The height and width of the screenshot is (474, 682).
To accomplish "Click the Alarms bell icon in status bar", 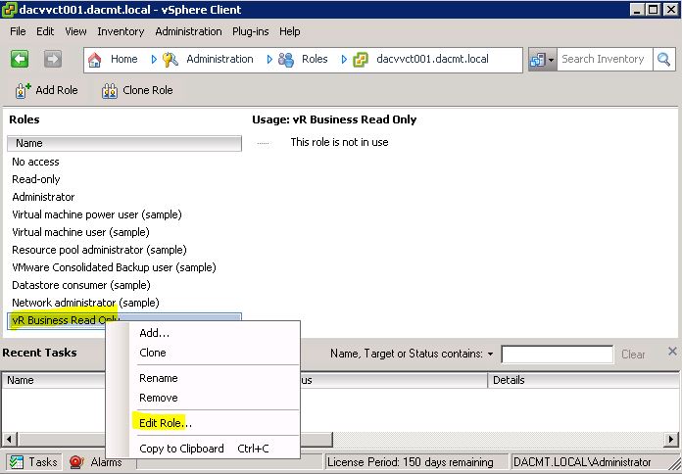I will tap(76, 462).
